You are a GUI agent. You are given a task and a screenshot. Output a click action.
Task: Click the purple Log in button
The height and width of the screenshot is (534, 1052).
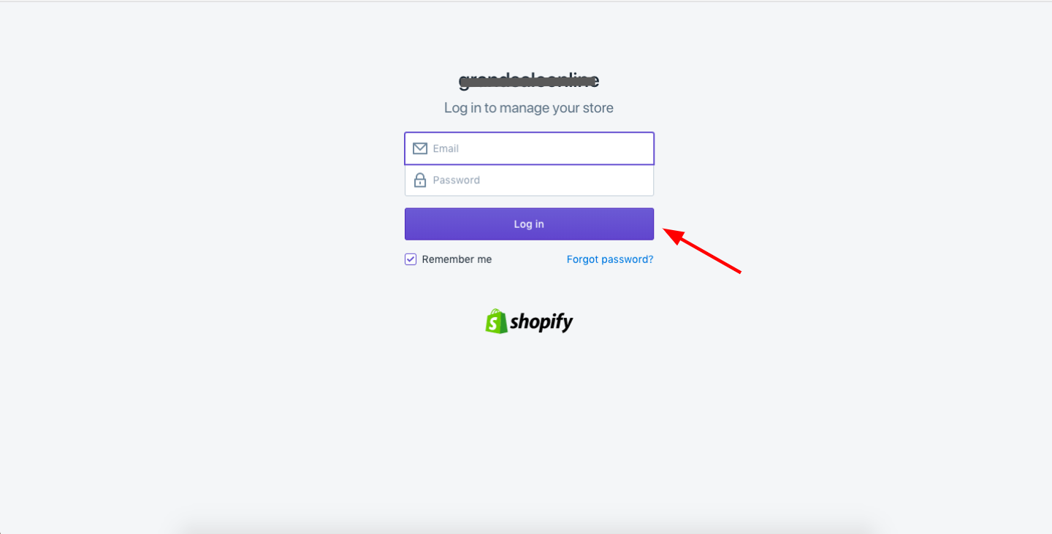pyautogui.click(x=529, y=224)
